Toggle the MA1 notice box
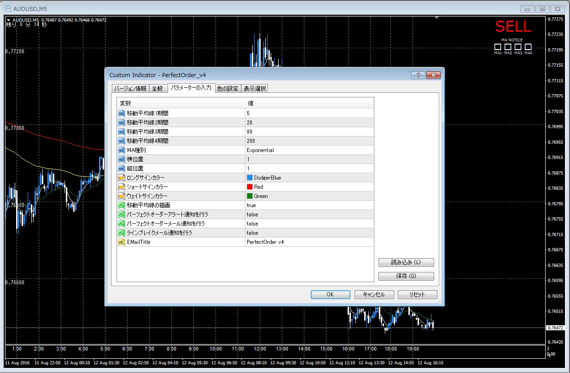The width and height of the screenshot is (570, 373). coord(498,47)
